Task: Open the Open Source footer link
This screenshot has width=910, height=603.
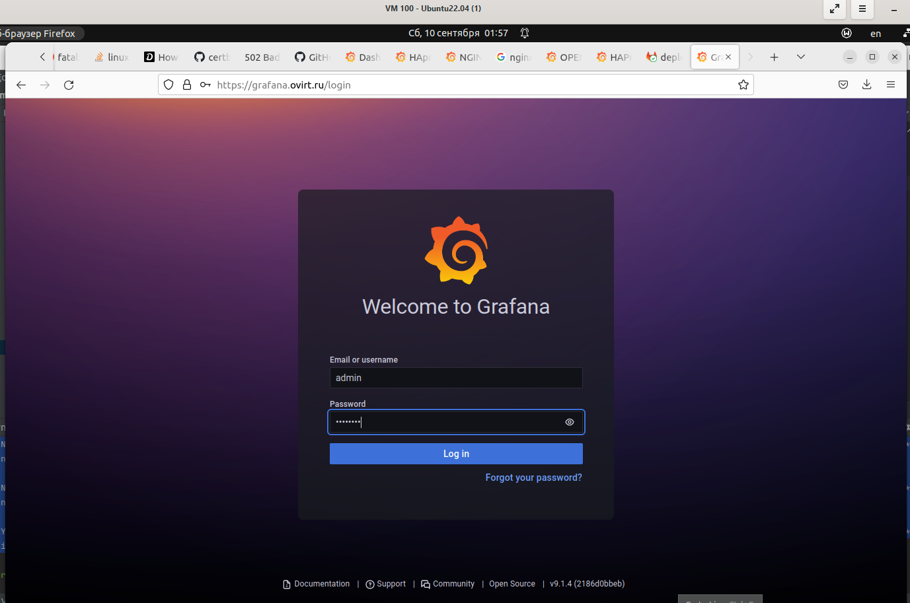Action: pos(512,584)
